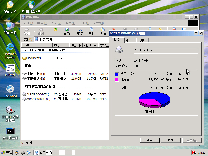Launch The World browser icon
The width and height of the screenshot is (208, 156).
(x=10, y=91)
